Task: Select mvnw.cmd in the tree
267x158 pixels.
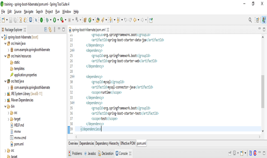Action: tap(20, 138)
